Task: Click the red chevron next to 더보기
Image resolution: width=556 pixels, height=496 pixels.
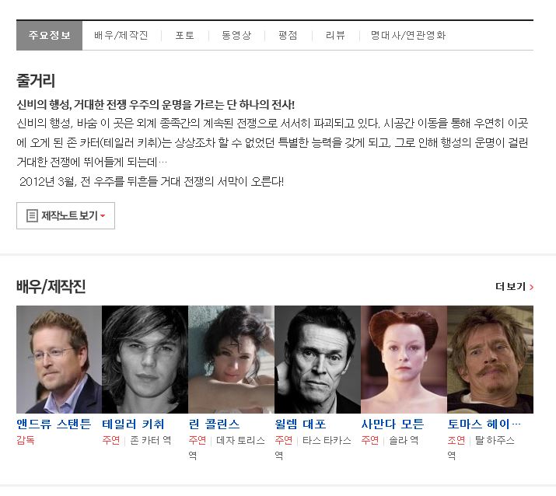Action: (x=531, y=287)
